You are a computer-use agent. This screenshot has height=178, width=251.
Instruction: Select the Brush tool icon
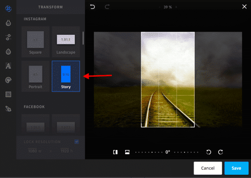(x=9, y=108)
